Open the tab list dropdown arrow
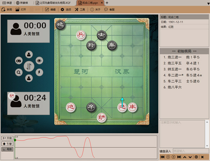 (208, 3)
